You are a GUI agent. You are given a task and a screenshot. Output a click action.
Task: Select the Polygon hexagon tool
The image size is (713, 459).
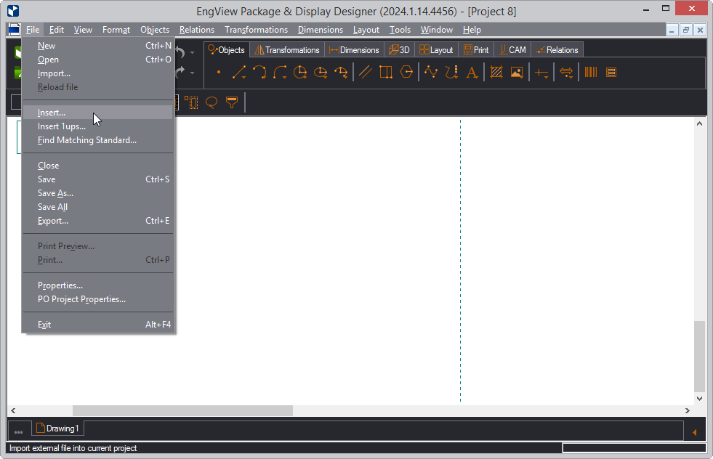(406, 72)
